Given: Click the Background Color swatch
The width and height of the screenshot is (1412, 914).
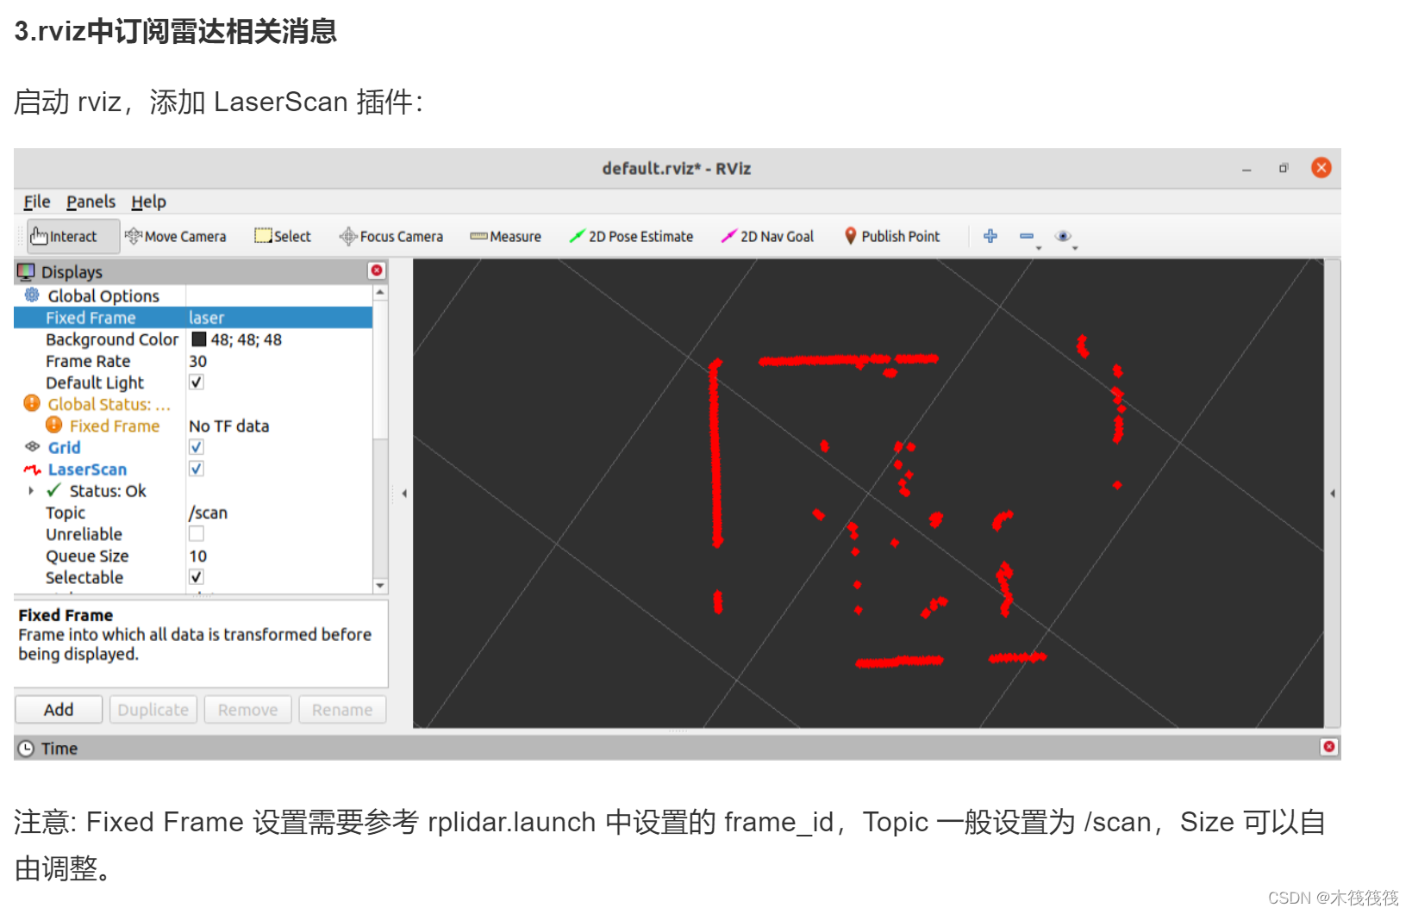Looking at the screenshot, I should point(198,339).
